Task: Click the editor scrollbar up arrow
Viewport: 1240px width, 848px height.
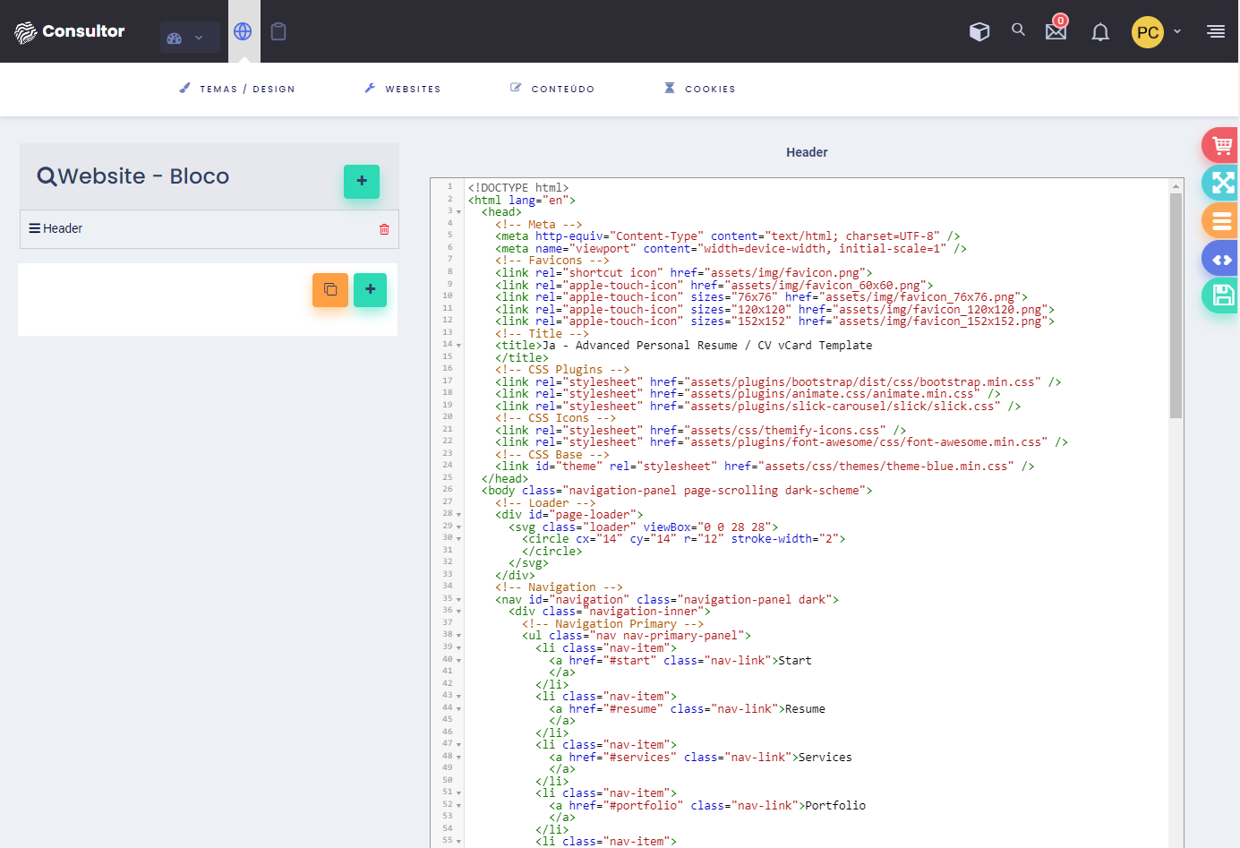Action: pos(1176,186)
